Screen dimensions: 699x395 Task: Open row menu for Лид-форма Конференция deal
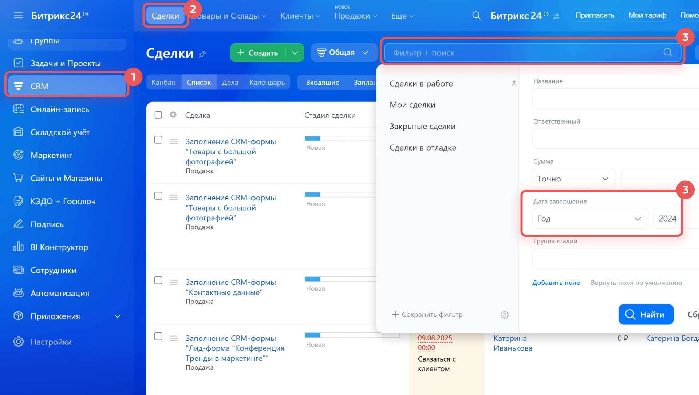tap(173, 338)
